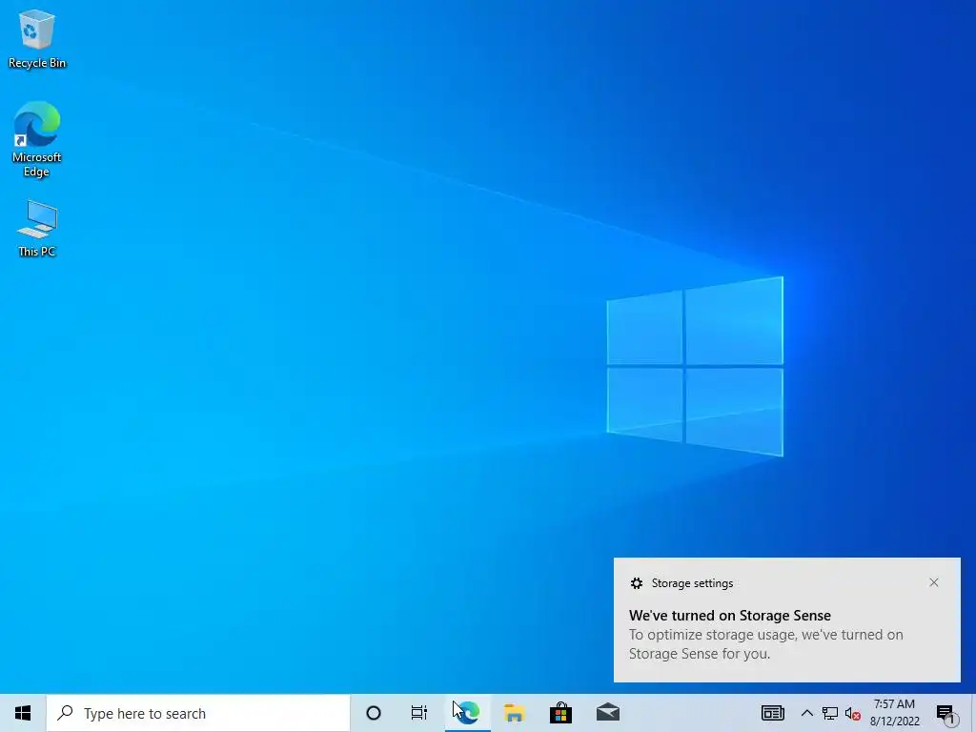Dismiss the Storage settings notification
976x732 pixels.
[x=934, y=582]
